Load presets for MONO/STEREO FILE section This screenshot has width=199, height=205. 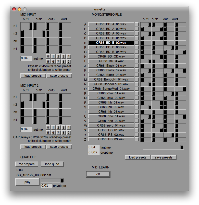tap(138, 157)
